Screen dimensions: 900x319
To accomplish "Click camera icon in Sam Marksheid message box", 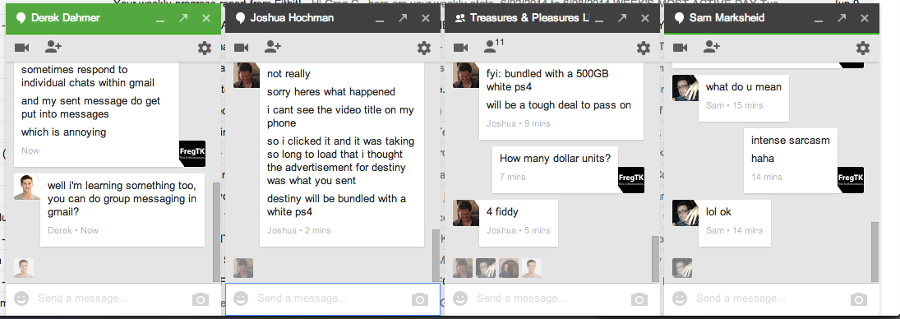I will pos(859,299).
